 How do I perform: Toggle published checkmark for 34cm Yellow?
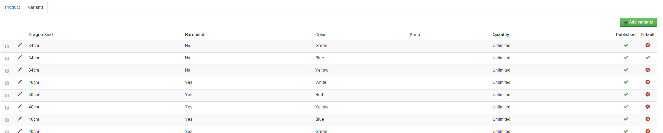coord(626,70)
